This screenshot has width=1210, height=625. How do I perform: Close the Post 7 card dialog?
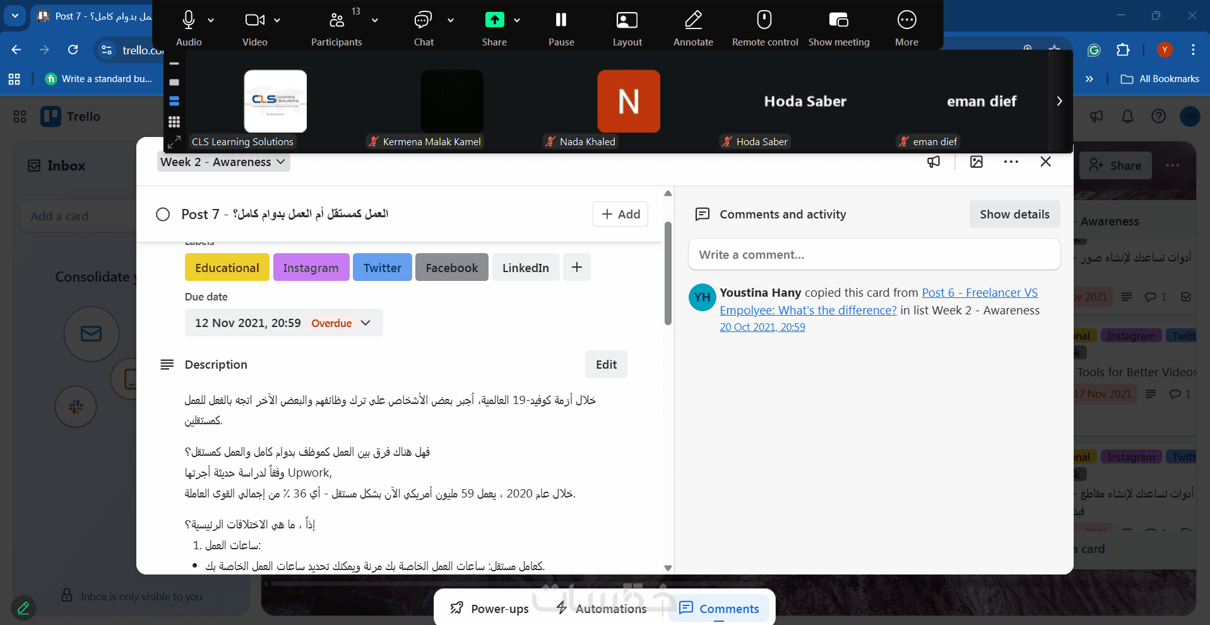(1045, 162)
